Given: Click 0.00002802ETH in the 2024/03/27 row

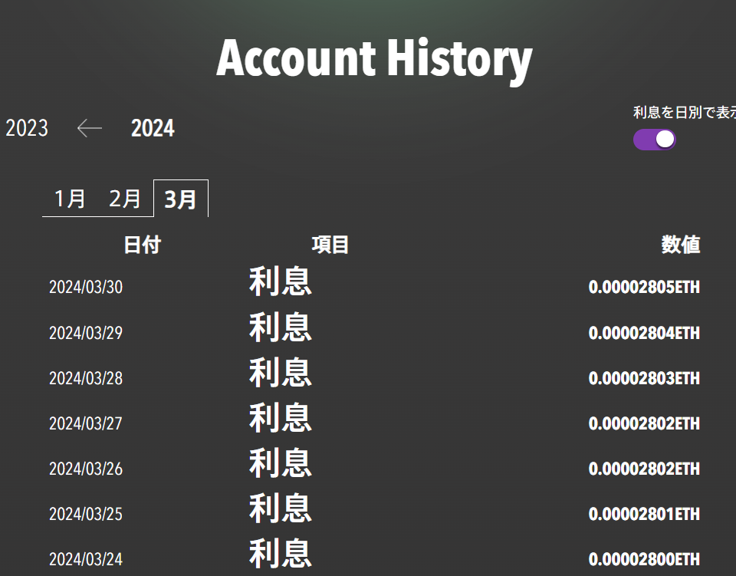Looking at the screenshot, I should (x=644, y=423).
